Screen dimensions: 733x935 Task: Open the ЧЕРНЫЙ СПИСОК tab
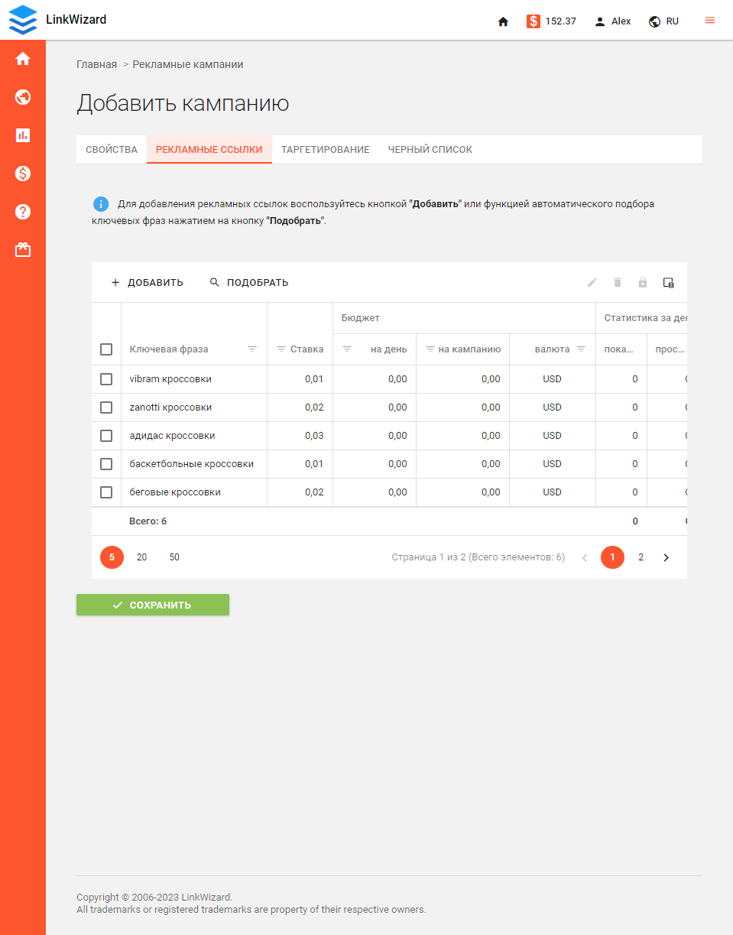(x=430, y=149)
